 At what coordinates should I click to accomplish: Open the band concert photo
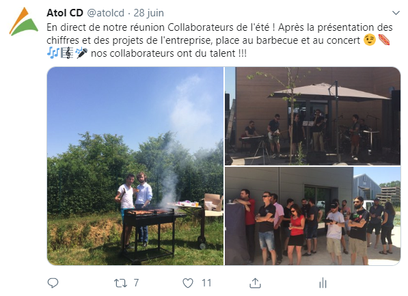pyautogui.click(x=312, y=116)
